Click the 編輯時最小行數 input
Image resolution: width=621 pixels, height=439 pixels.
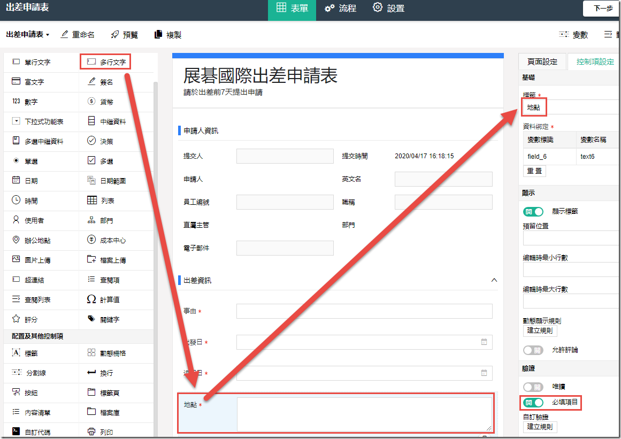[x=572, y=269]
